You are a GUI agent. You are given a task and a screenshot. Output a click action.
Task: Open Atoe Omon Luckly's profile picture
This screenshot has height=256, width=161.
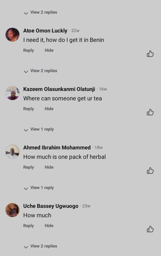12,35
